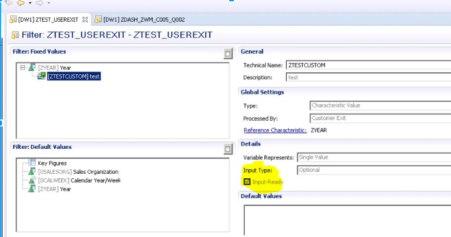This screenshot has width=451, height=237.
Task: Click the Description field containing test
Action: tap(369, 77)
